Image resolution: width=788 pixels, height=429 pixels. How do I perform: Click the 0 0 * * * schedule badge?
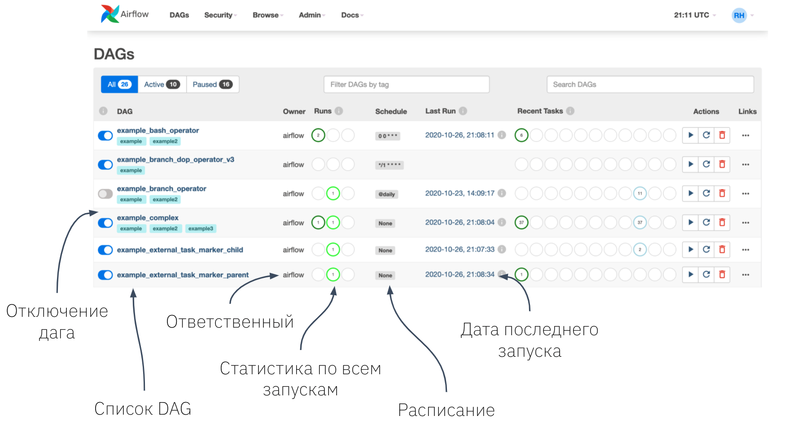pyautogui.click(x=388, y=136)
